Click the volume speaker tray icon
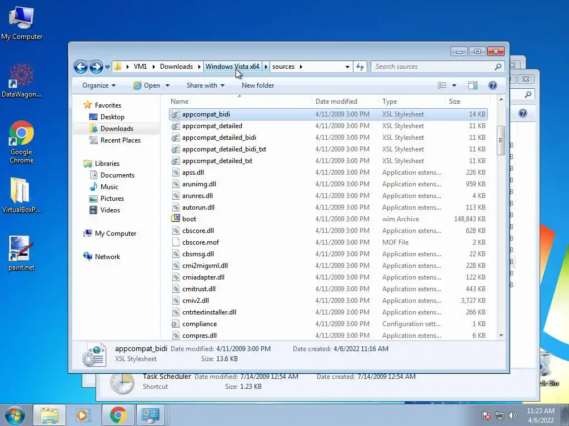The image size is (569, 426). point(513,415)
